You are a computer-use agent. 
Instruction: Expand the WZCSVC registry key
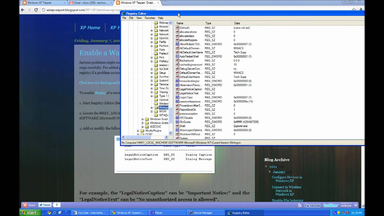[x=142, y=127]
